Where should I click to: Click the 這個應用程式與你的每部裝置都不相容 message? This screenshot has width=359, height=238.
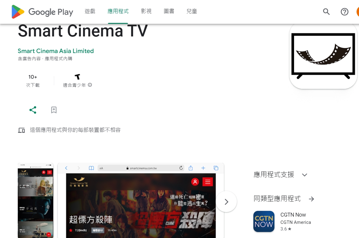(x=75, y=130)
